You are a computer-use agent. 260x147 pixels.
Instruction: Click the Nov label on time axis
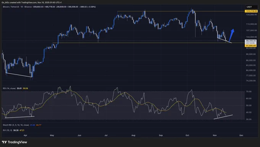215,136
